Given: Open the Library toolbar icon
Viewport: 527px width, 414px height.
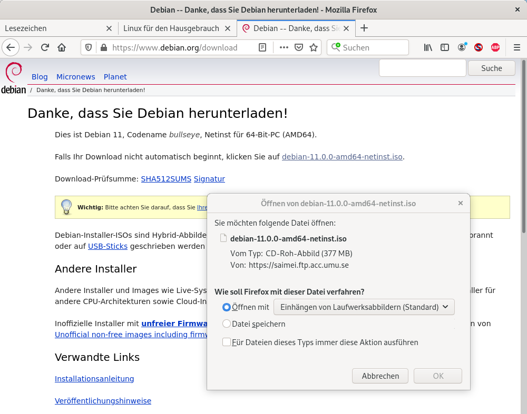Looking at the screenshot, I should click(428, 48).
